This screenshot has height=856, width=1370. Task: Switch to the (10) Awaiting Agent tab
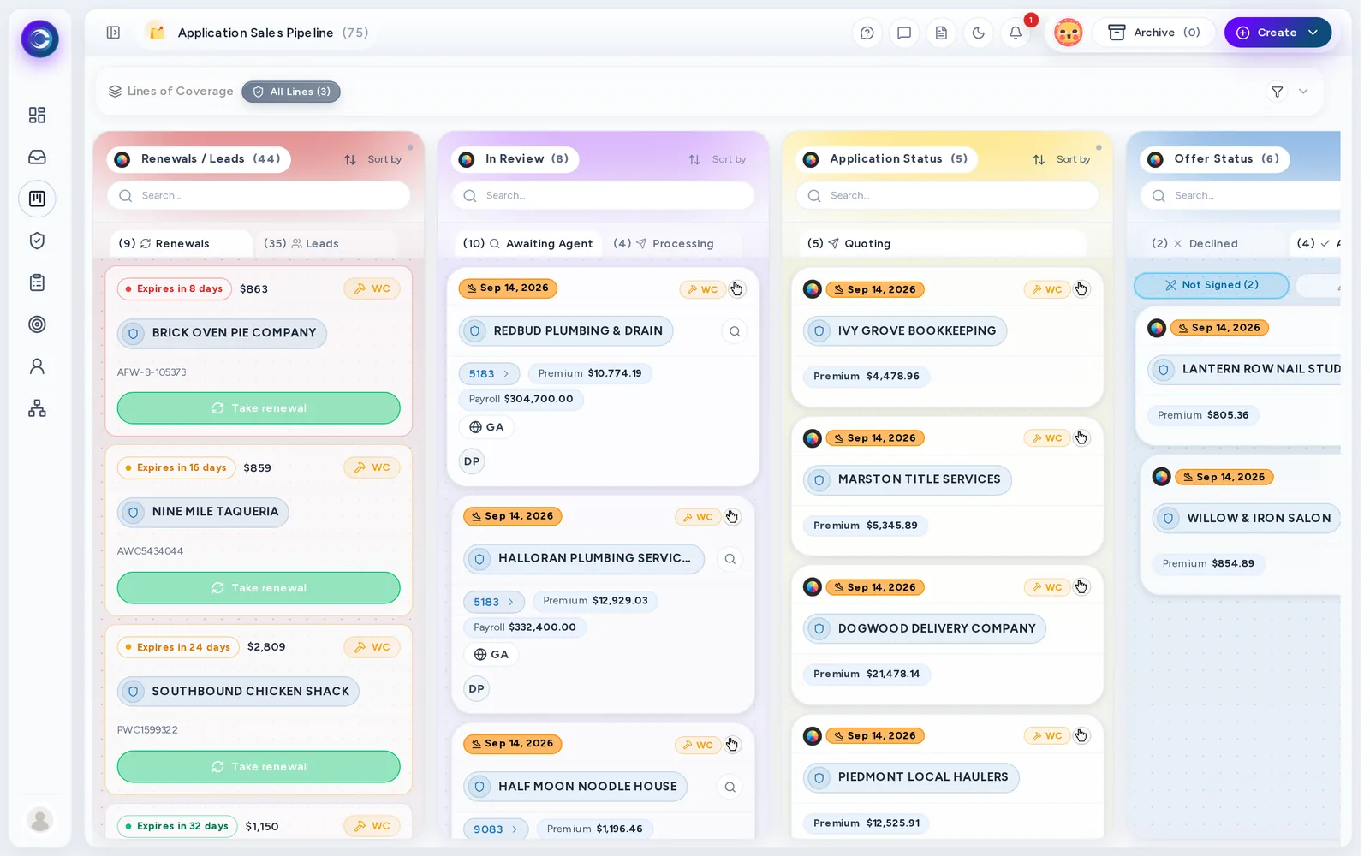point(527,243)
